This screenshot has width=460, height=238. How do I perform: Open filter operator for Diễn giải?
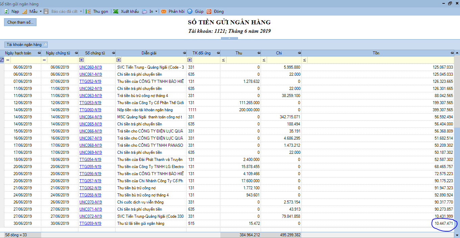pyautogui.click(x=119, y=60)
